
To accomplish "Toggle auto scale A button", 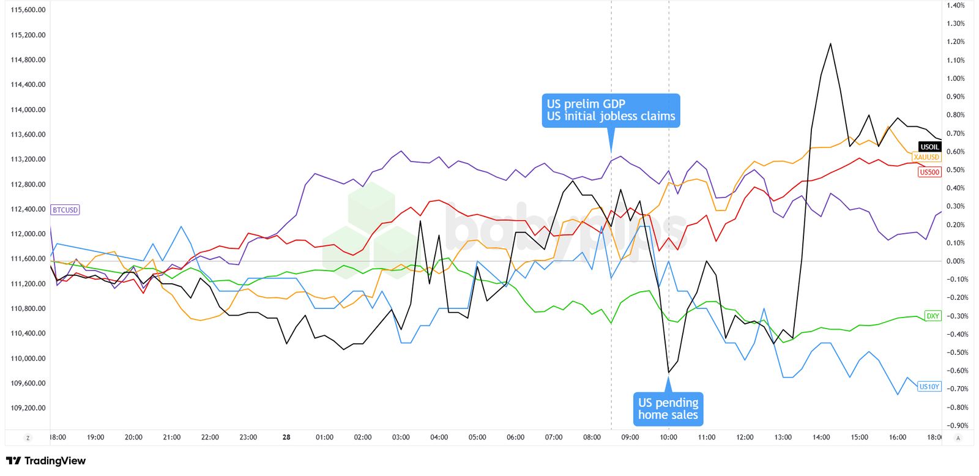I will click(x=958, y=438).
